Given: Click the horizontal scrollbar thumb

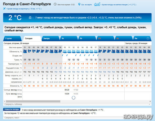Looking at the screenshot, I should (x=33, y=101).
